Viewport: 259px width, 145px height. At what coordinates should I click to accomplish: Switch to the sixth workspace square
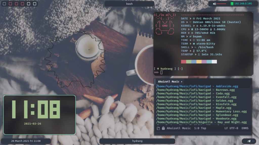tap(35, 4)
